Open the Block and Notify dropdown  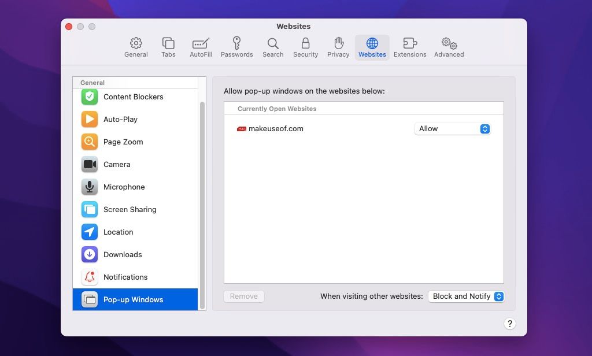coord(466,296)
